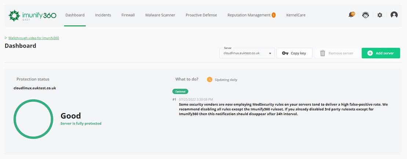Viewport: 407px width, 159px height.
Task: Open the KernelCare tab
Action: pyautogui.click(x=296, y=15)
